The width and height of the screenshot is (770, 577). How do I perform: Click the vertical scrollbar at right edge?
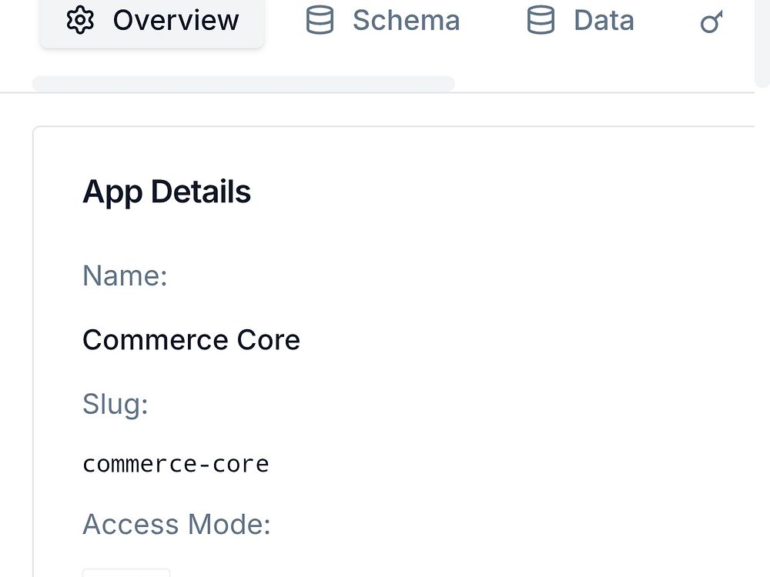(x=762, y=42)
